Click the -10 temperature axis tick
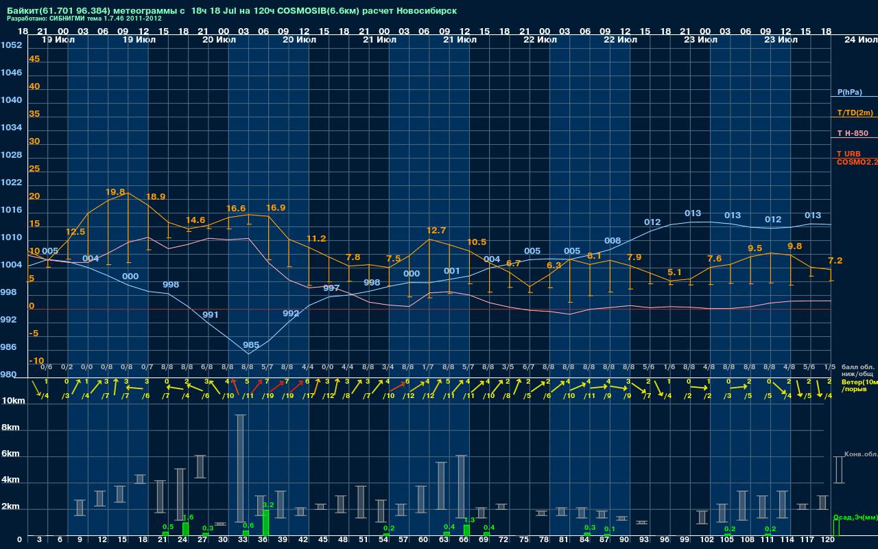Viewport: 878px width, 549px height. pyautogui.click(x=37, y=360)
